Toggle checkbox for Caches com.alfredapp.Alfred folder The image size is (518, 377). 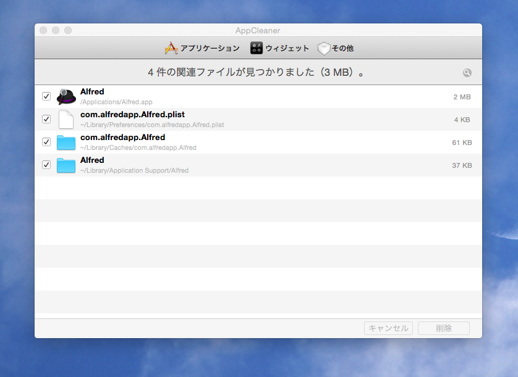(x=46, y=142)
